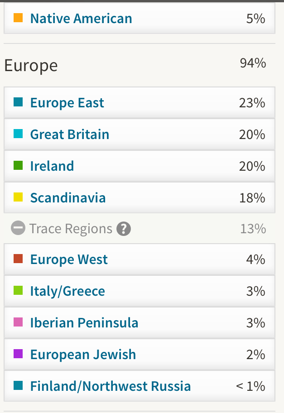
Task: Click the purple European Jewish swatch
Action: coord(18,354)
